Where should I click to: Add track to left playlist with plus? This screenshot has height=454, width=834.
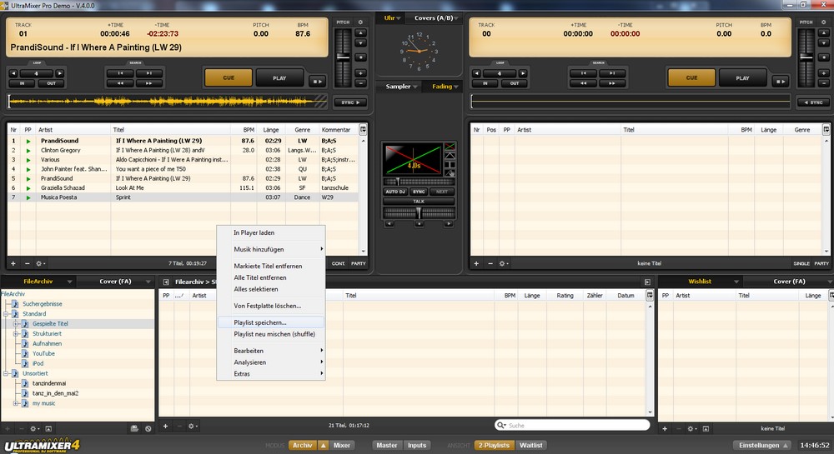point(13,263)
